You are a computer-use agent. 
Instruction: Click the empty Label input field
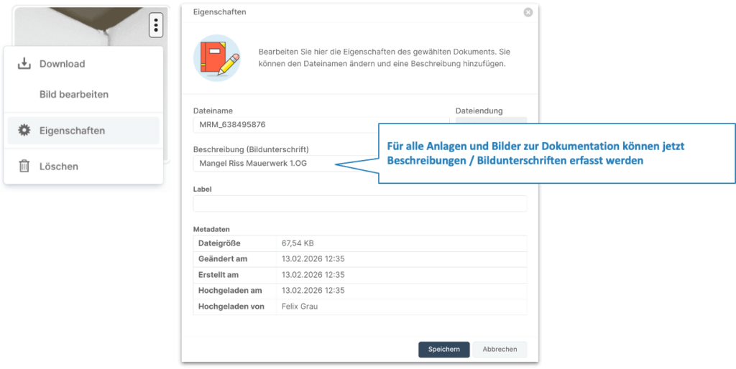[x=359, y=204]
